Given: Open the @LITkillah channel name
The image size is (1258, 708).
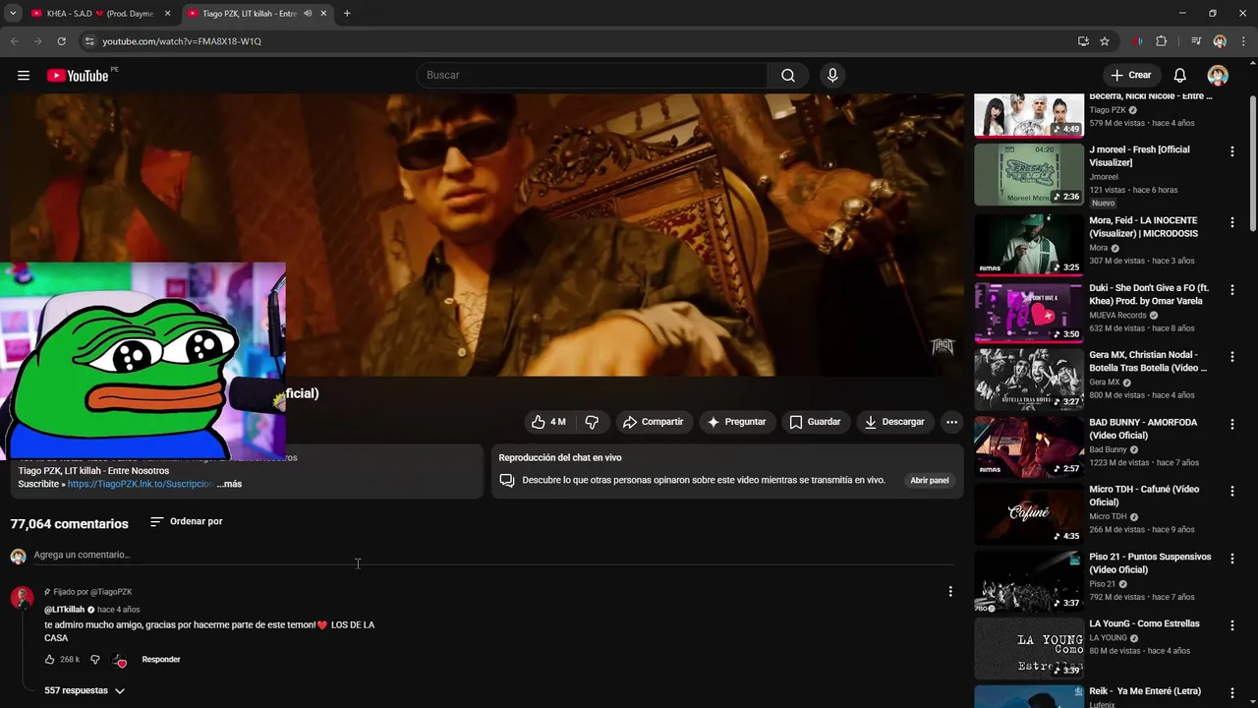Looking at the screenshot, I should tap(64, 610).
